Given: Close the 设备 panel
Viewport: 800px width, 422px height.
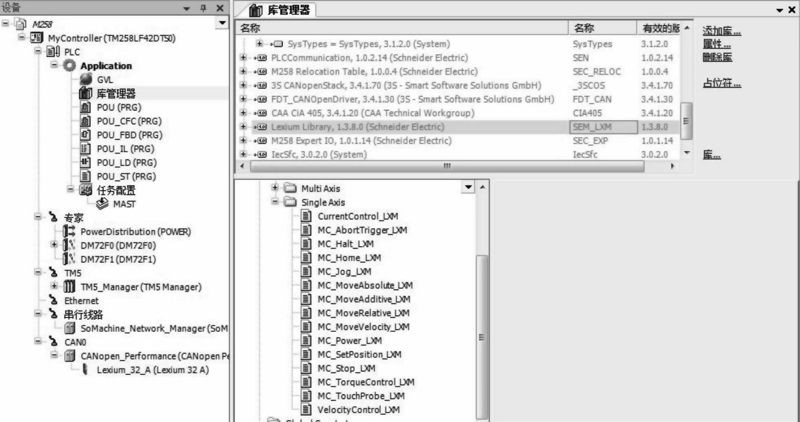Looking at the screenshot, I should (x=220, y=8).
